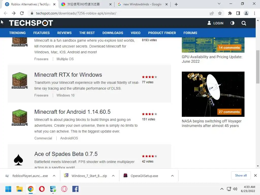The image size is (260, 195).
Task: Bookmark this page with the star icon
Action: pos(220,13)
